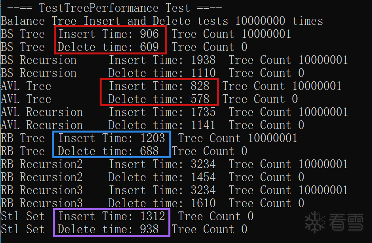Viewport: 372px width, 243px height.
Task: Click the 10000000 times count in header
Action: tap(260, 21)
